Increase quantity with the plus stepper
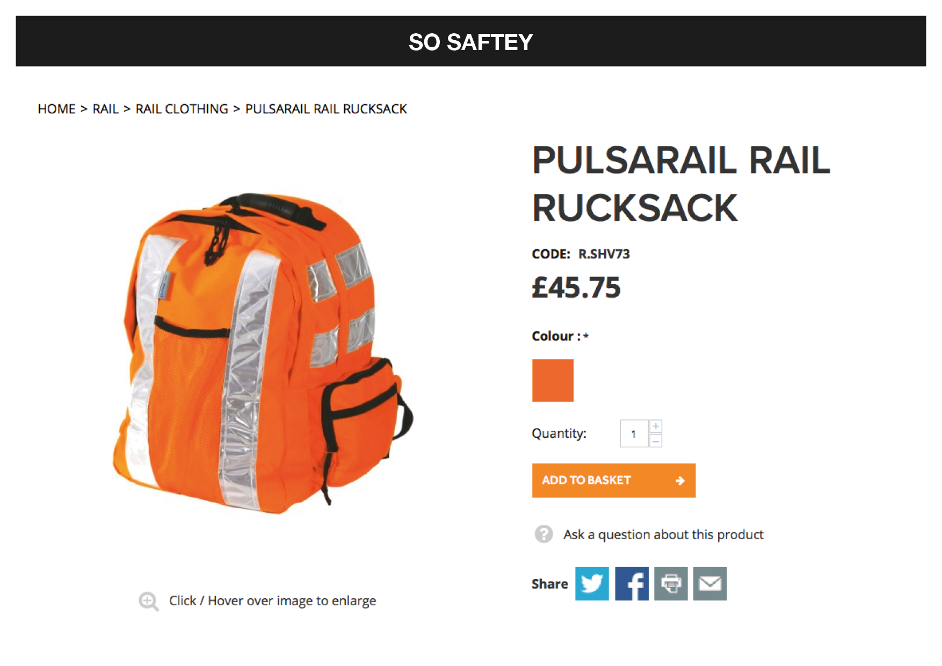The height and width of the screenshot is (666, 942). tap(656, 426)
